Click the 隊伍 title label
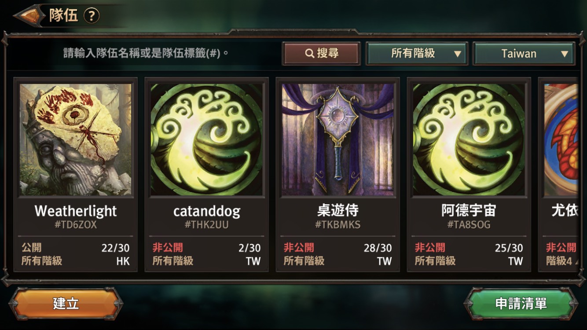 (63, 16)
